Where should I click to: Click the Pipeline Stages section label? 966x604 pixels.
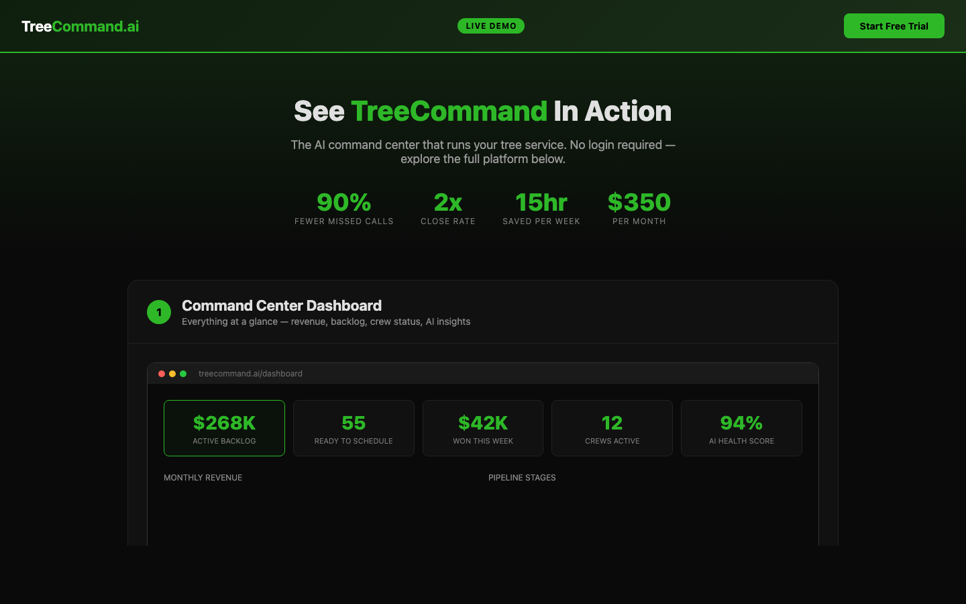(x=522, y=478)
